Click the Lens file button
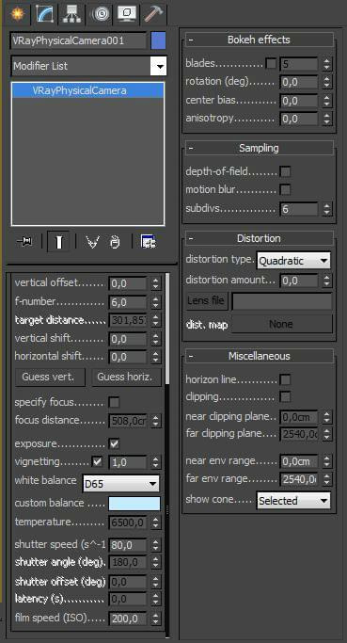 pos(206,300)
